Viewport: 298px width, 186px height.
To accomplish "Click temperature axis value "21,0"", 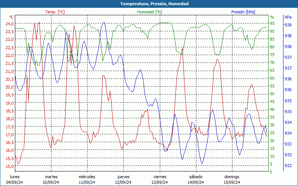I will tap(10, 71).
